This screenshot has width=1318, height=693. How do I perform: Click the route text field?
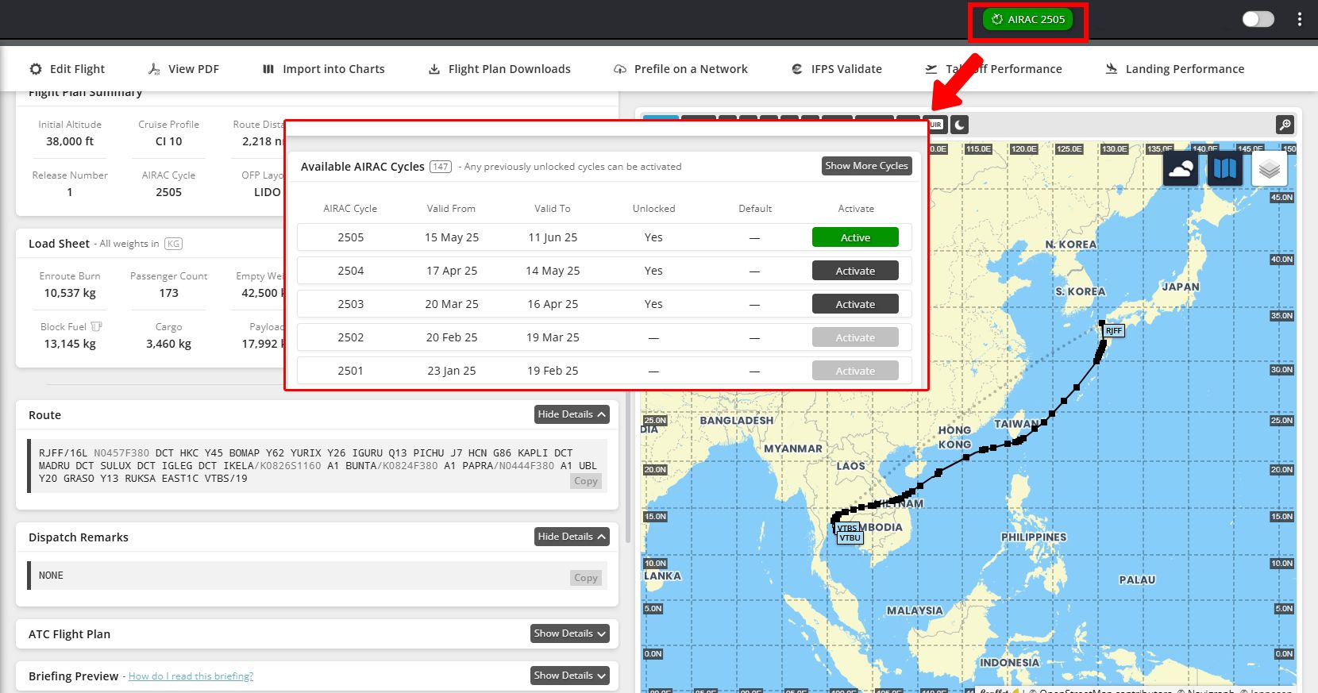[318, 466]
